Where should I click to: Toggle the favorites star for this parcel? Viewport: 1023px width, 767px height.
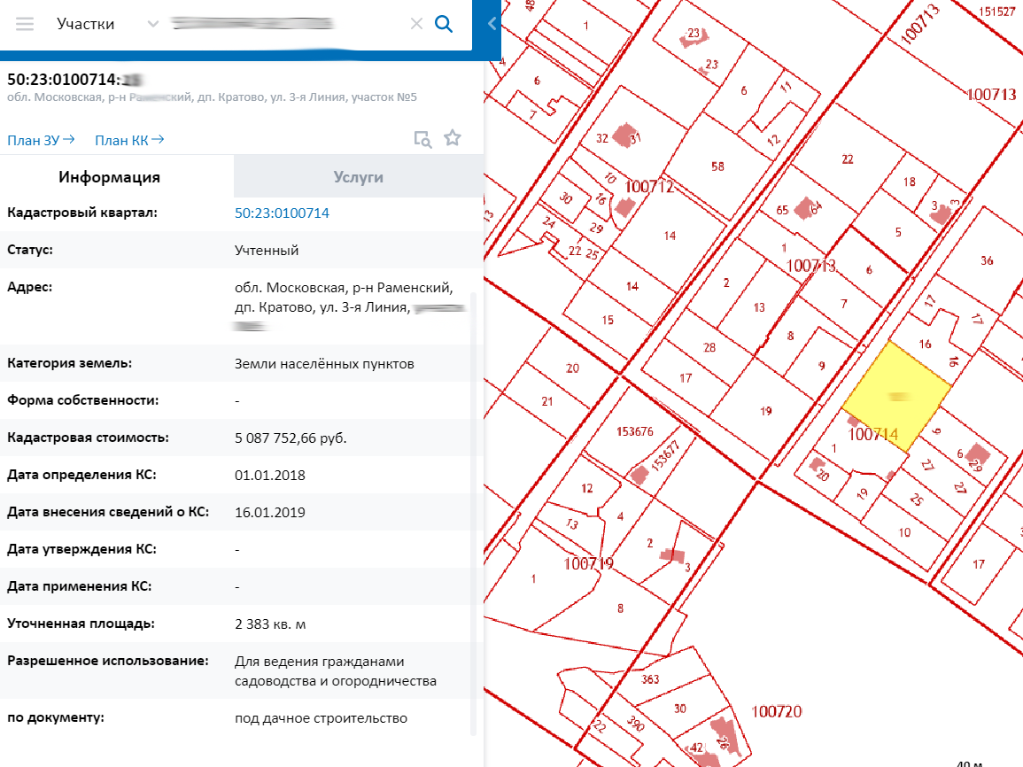click(x=453, y=137)
